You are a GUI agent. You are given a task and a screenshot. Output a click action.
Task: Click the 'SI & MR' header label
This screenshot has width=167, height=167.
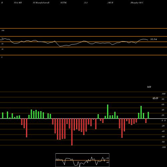click(x=18, y=3)
